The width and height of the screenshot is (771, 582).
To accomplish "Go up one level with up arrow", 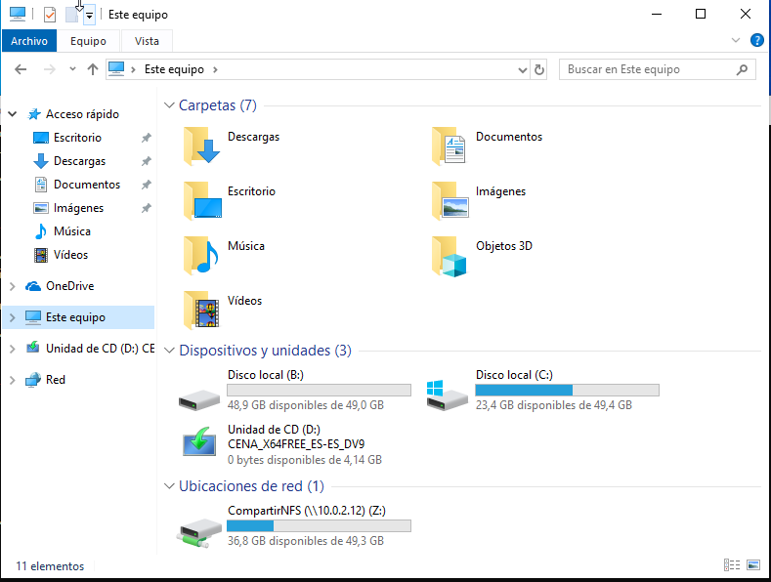I will pos(93,69).
